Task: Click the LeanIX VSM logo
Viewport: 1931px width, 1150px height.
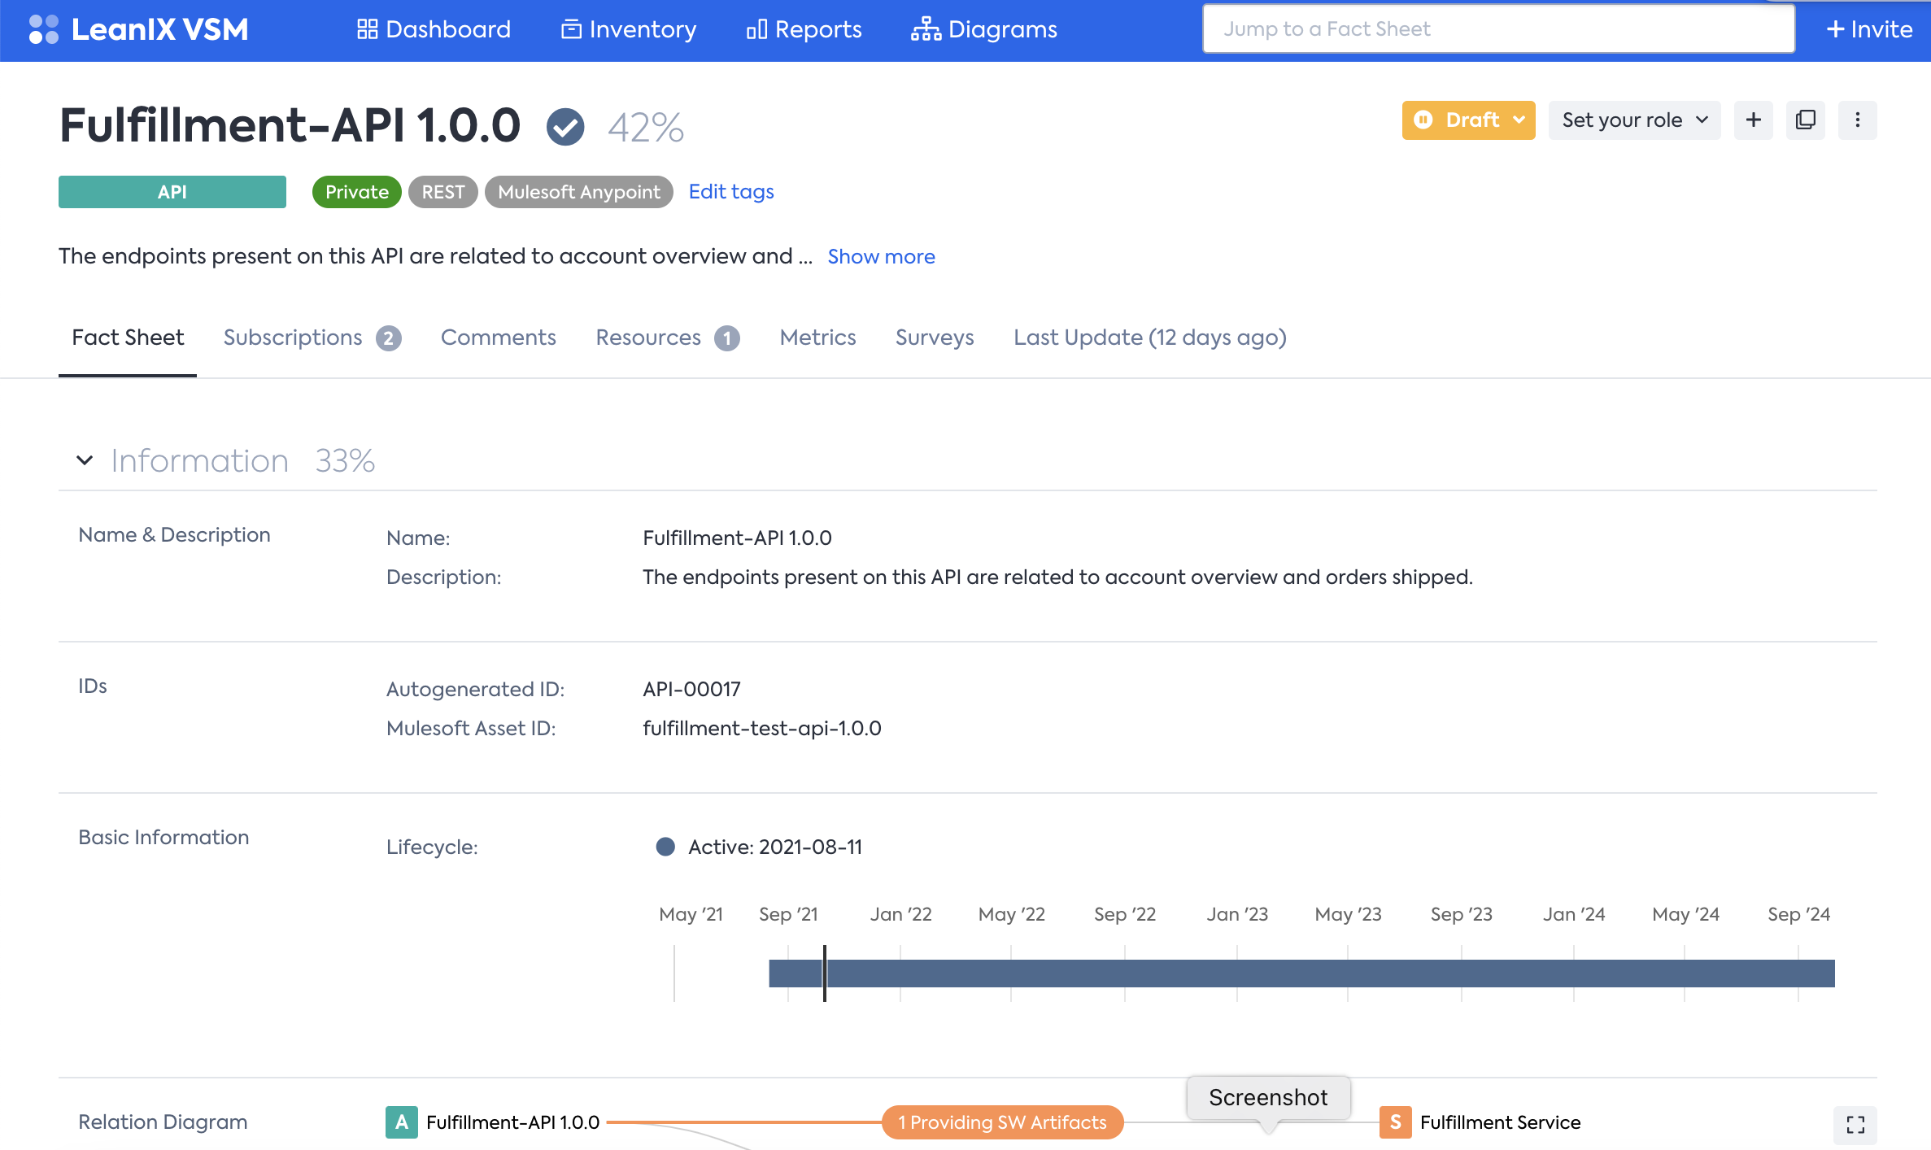Action: [x=138, y=29]
